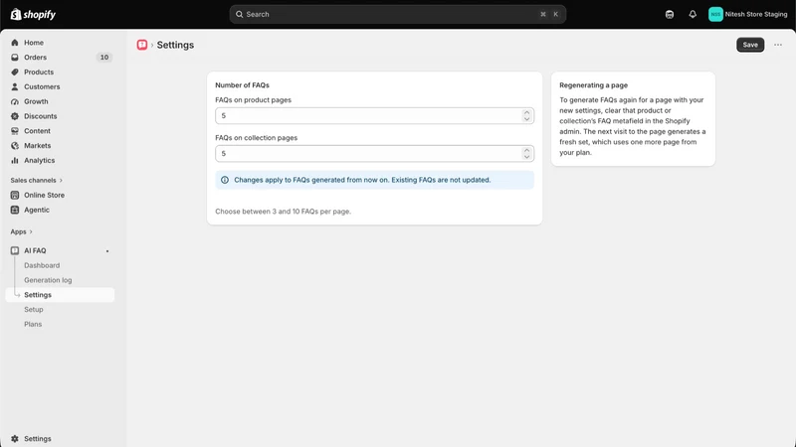Viewport: 796px width, 447px height.
Task: Decrease FAQs on collection pages value
Action: (x=526, y=157)
